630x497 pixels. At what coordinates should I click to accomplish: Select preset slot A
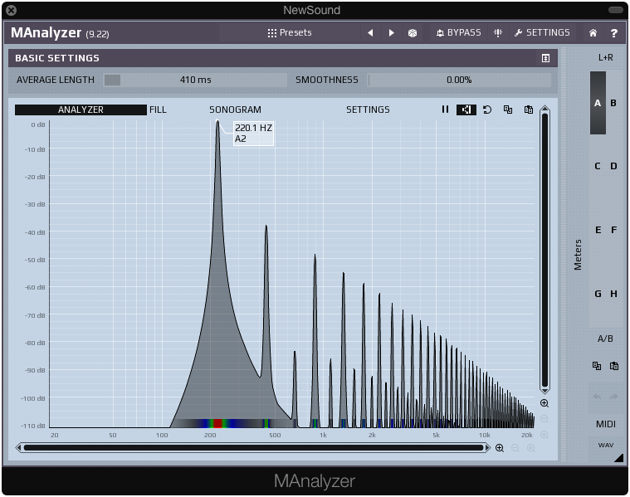[x=598, y=103]
